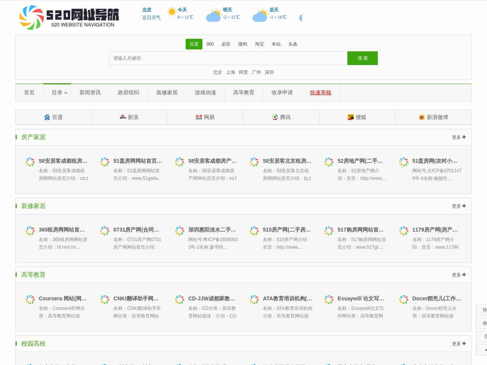This screenshot has width=487, height=365.
Task: Click the keyword search input field
Action: 228,58
